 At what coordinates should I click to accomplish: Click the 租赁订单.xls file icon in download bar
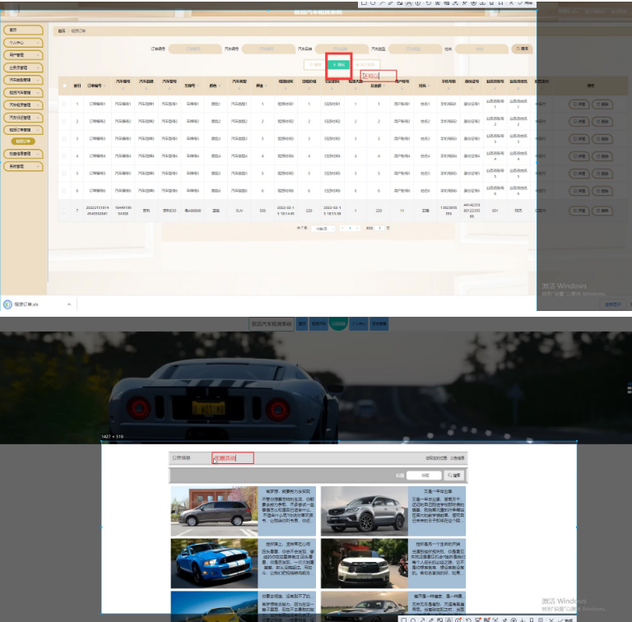coord(7,304)
